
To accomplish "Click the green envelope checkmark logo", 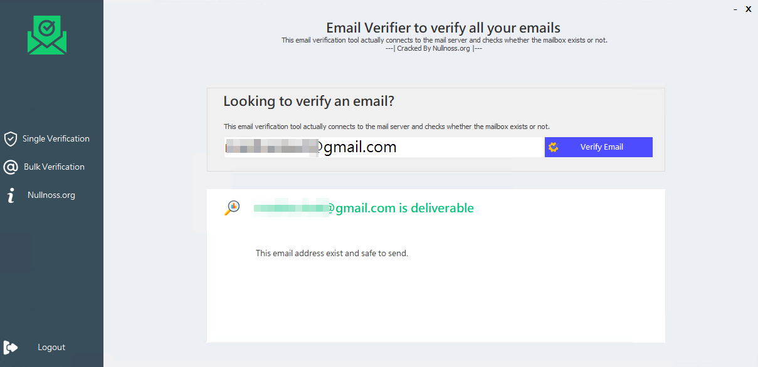I will tap(46, 36).
